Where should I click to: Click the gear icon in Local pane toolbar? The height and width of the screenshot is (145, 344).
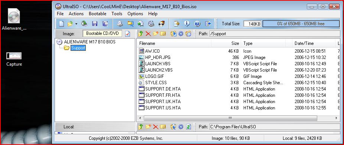pyautogui.click(x=181, y=126)
